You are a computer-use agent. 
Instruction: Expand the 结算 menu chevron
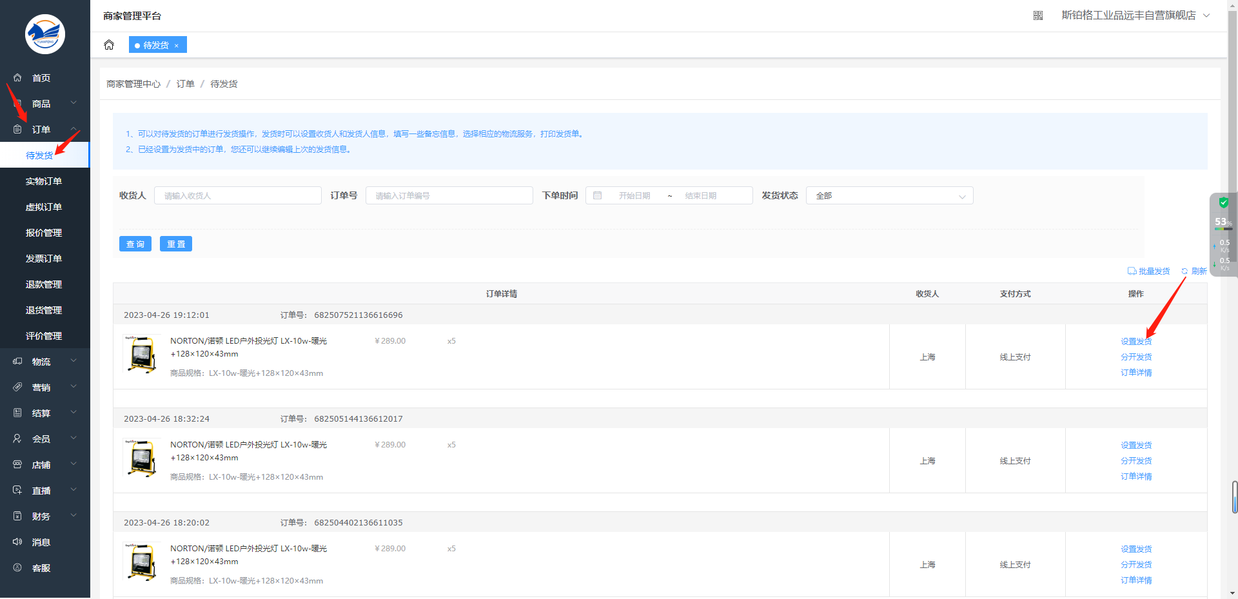coord(74,413)
